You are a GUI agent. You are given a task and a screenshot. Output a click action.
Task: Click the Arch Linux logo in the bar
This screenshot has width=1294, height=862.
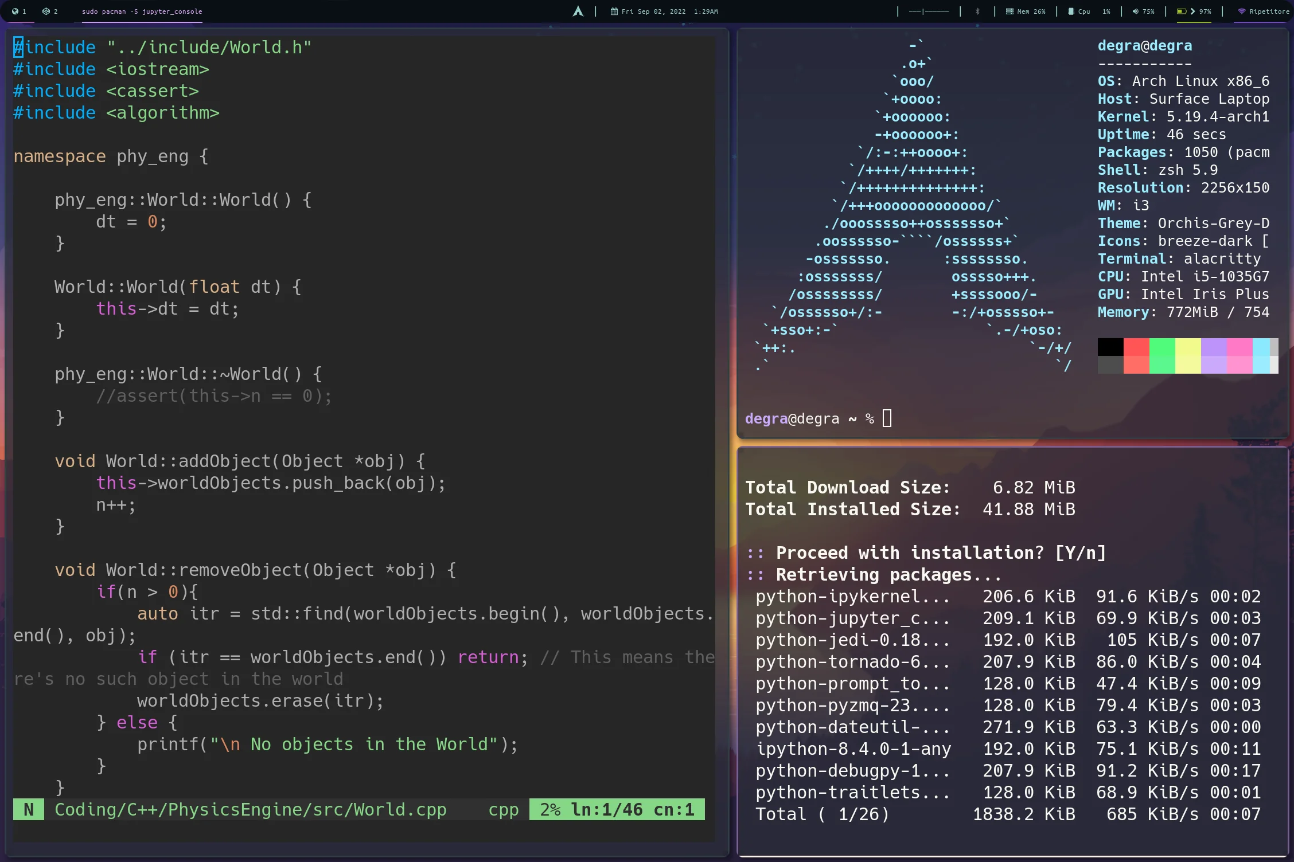coord(578,11)
